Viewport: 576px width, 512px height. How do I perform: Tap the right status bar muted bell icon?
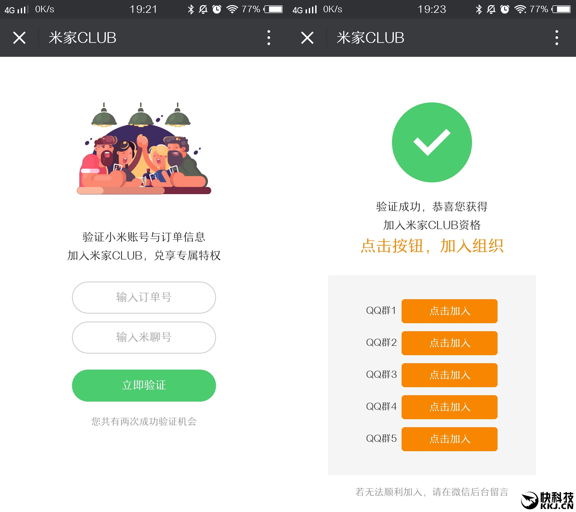click(491, 9)
